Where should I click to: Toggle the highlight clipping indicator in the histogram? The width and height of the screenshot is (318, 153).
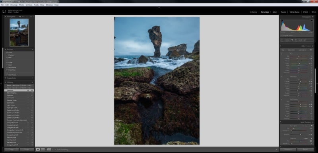pos(312,21)
